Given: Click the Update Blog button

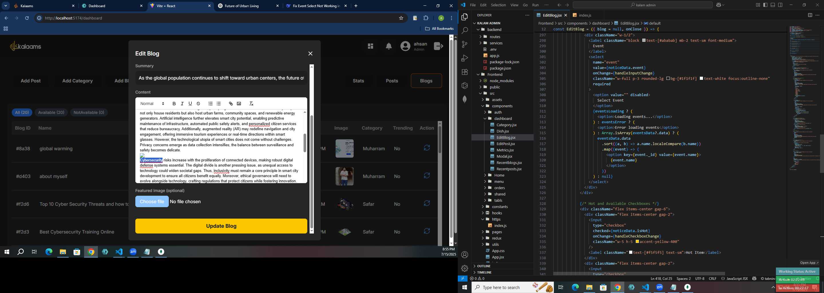Looking at the screenshot, I should (221, 226).
